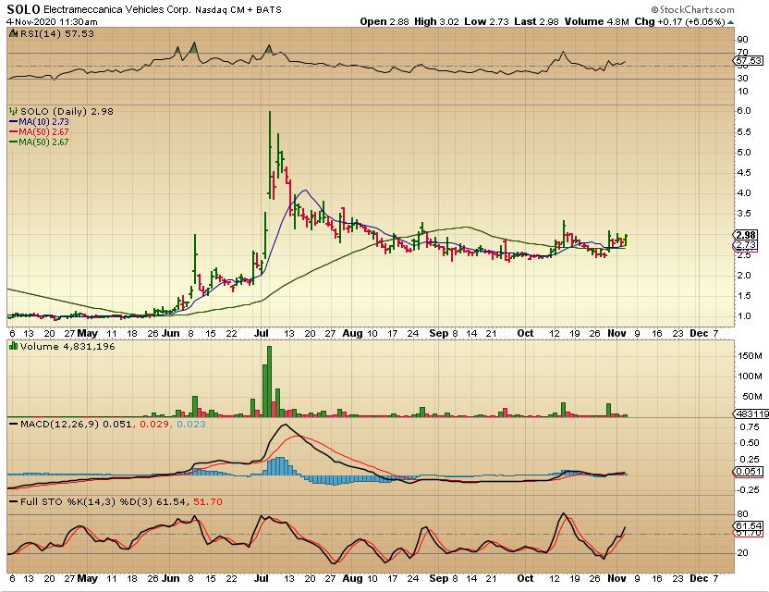
Task: Click the tallest July volume bar
Action: (x=269, y=381)
